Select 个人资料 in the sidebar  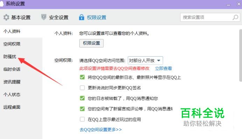21,31
